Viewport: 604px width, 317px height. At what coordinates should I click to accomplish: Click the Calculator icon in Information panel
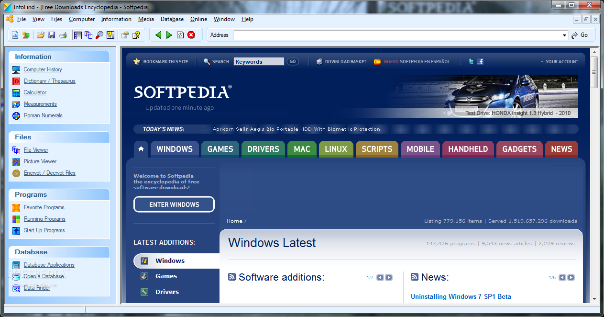coord(16,92)
